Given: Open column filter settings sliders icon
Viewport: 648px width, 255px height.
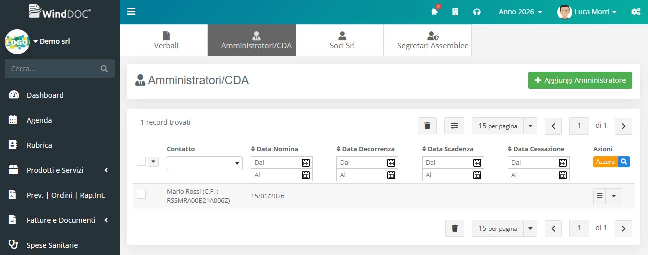Looking at the screenshot, I should pyautogui.click(x=454, y=126).
